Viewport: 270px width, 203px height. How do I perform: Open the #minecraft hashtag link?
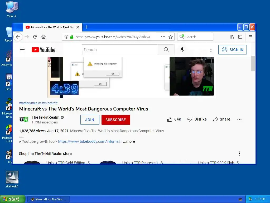pos(50,103)
